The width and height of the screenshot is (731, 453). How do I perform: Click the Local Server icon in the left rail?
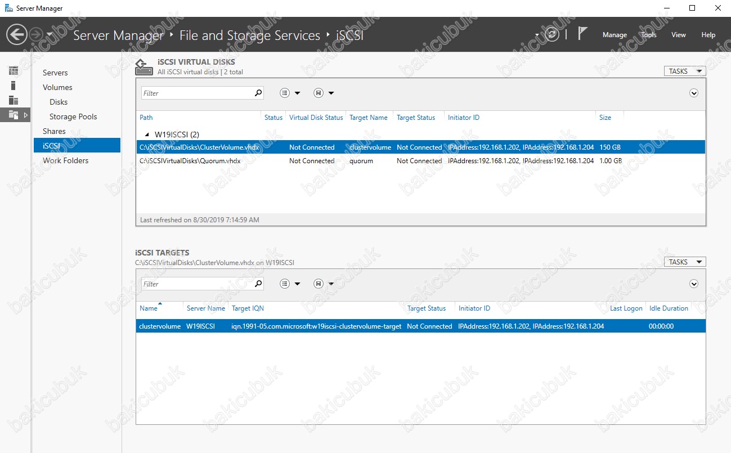(14, 86)
